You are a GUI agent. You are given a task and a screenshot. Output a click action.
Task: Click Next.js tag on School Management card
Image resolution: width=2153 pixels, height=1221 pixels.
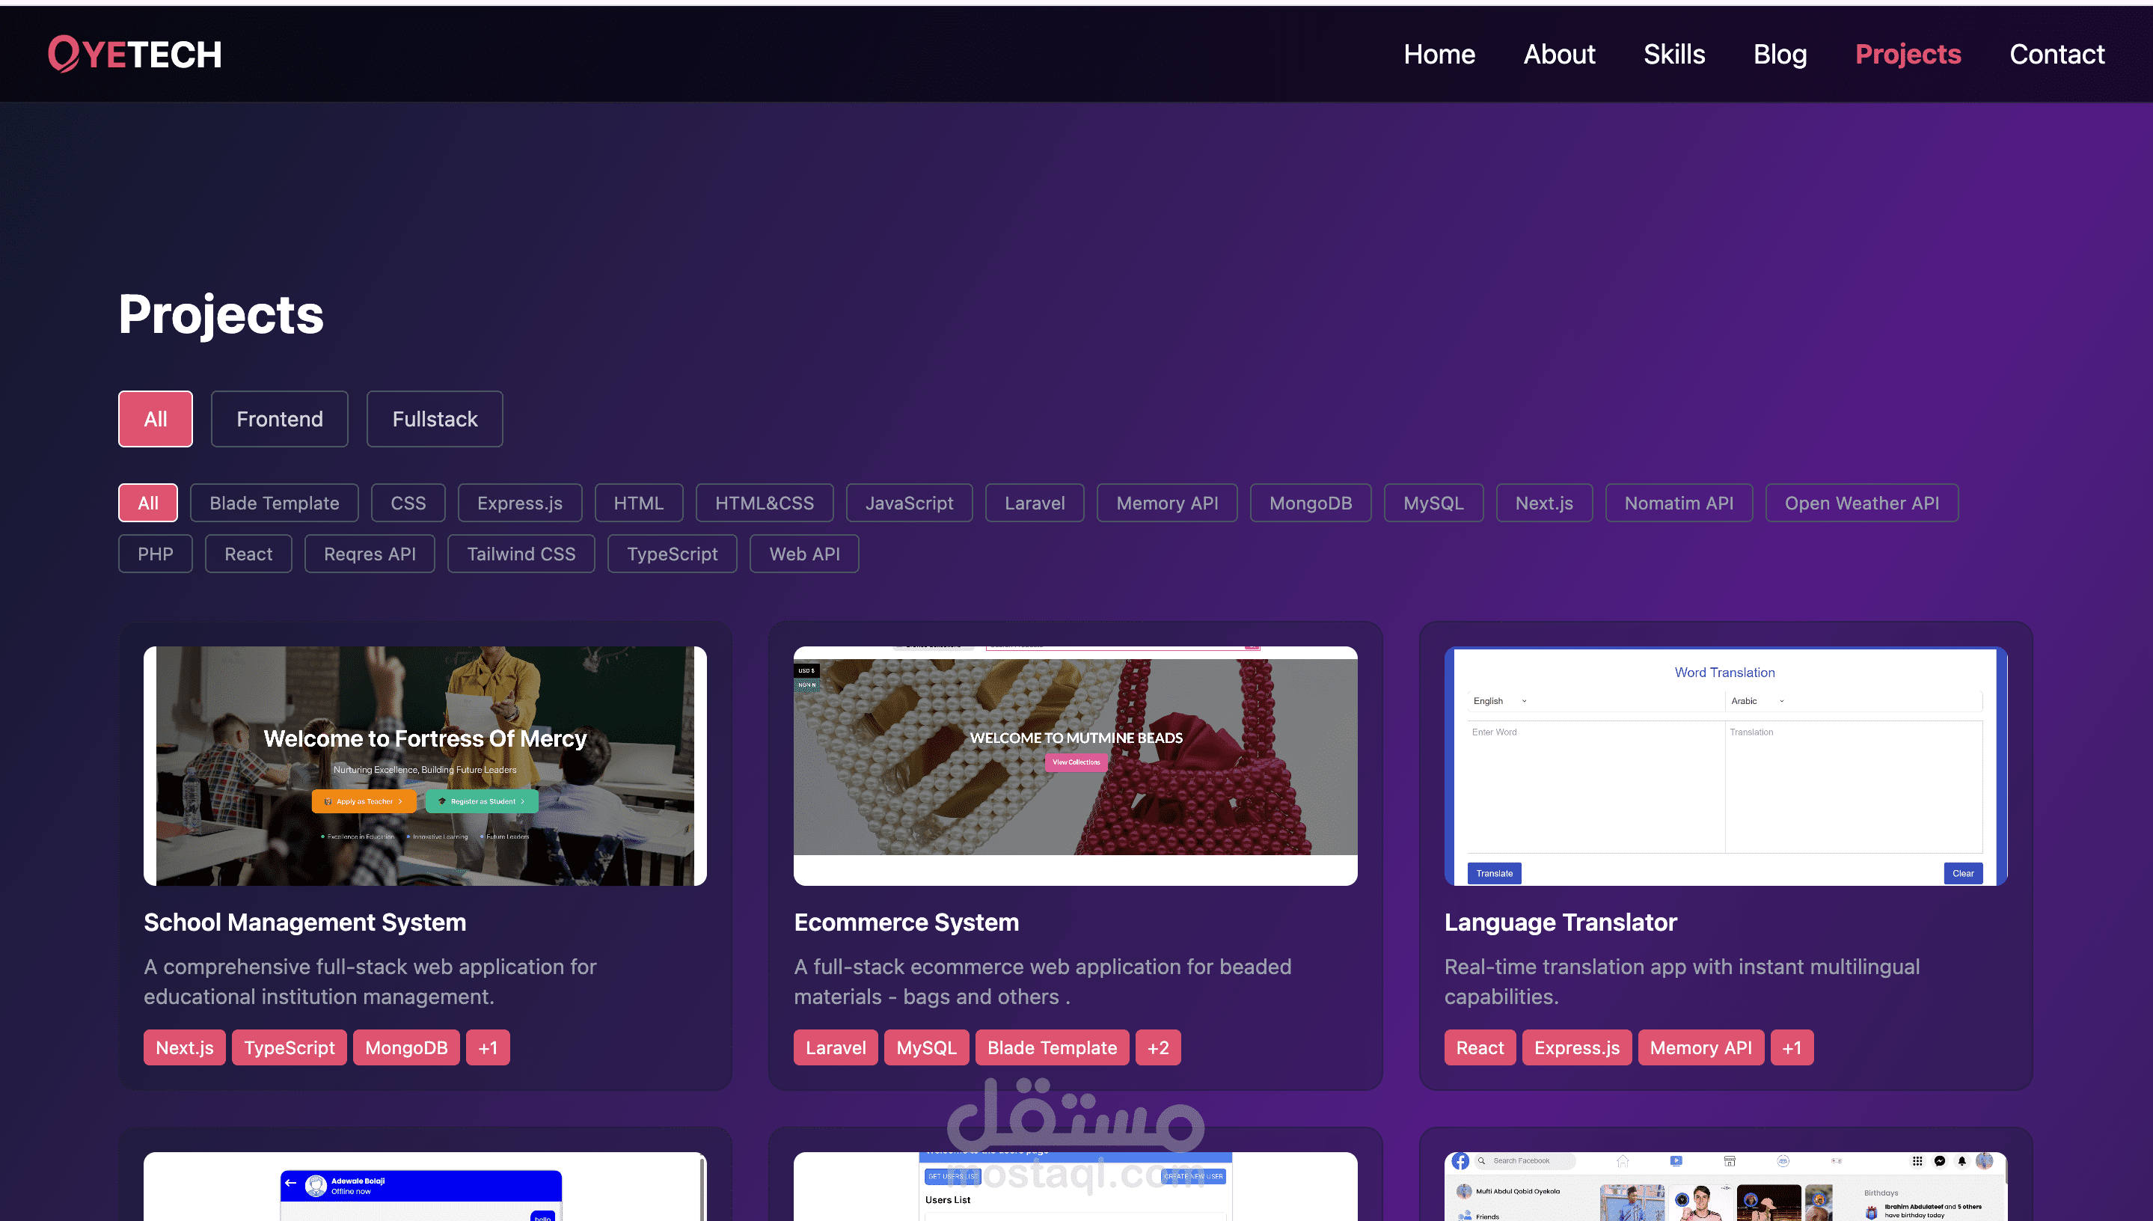[x=185, y=1047]
